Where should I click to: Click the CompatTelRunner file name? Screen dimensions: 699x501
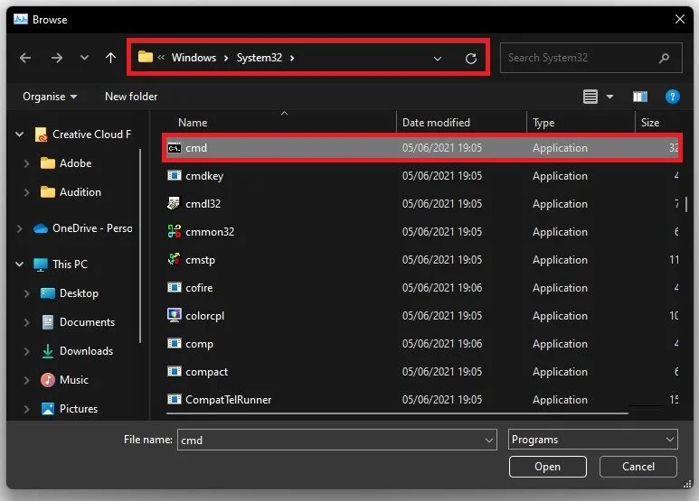pos(228,400)
